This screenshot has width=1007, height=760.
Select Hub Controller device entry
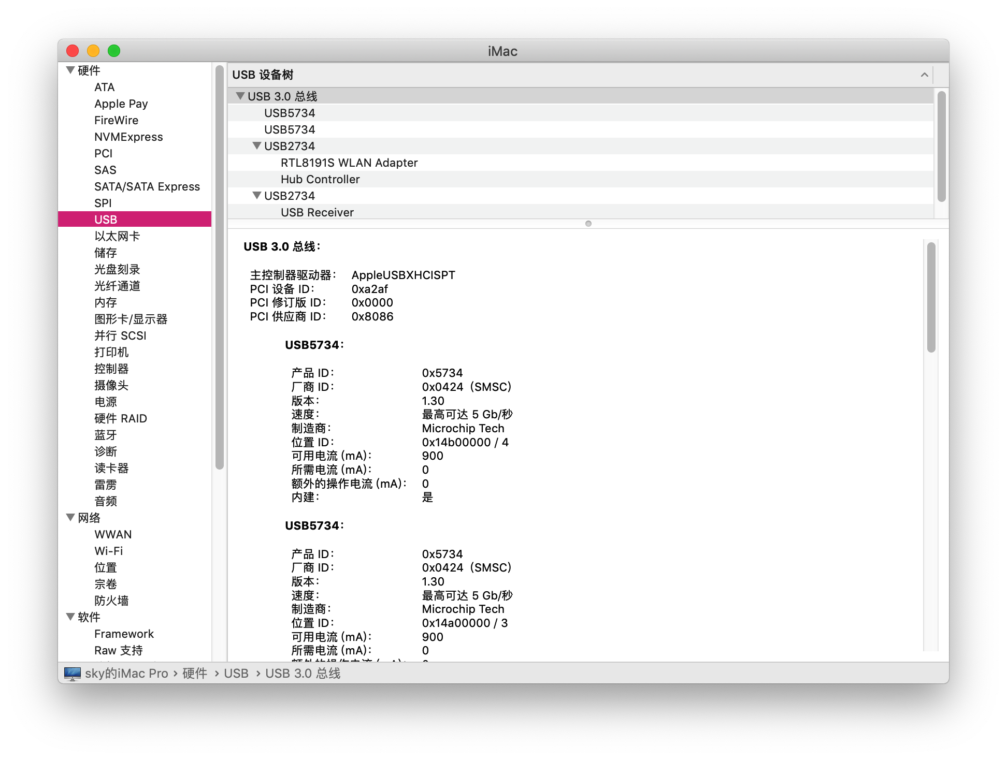(x=320, y=179)
